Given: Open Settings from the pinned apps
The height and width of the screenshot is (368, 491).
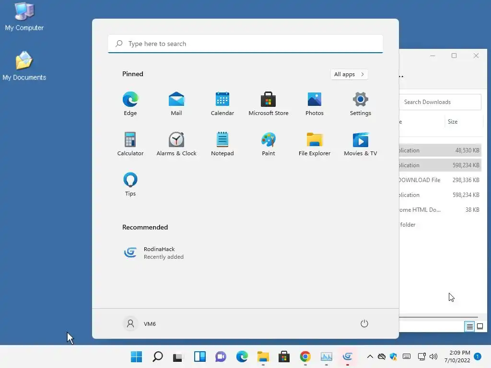Looking at the screenshot, I should 361,104.
